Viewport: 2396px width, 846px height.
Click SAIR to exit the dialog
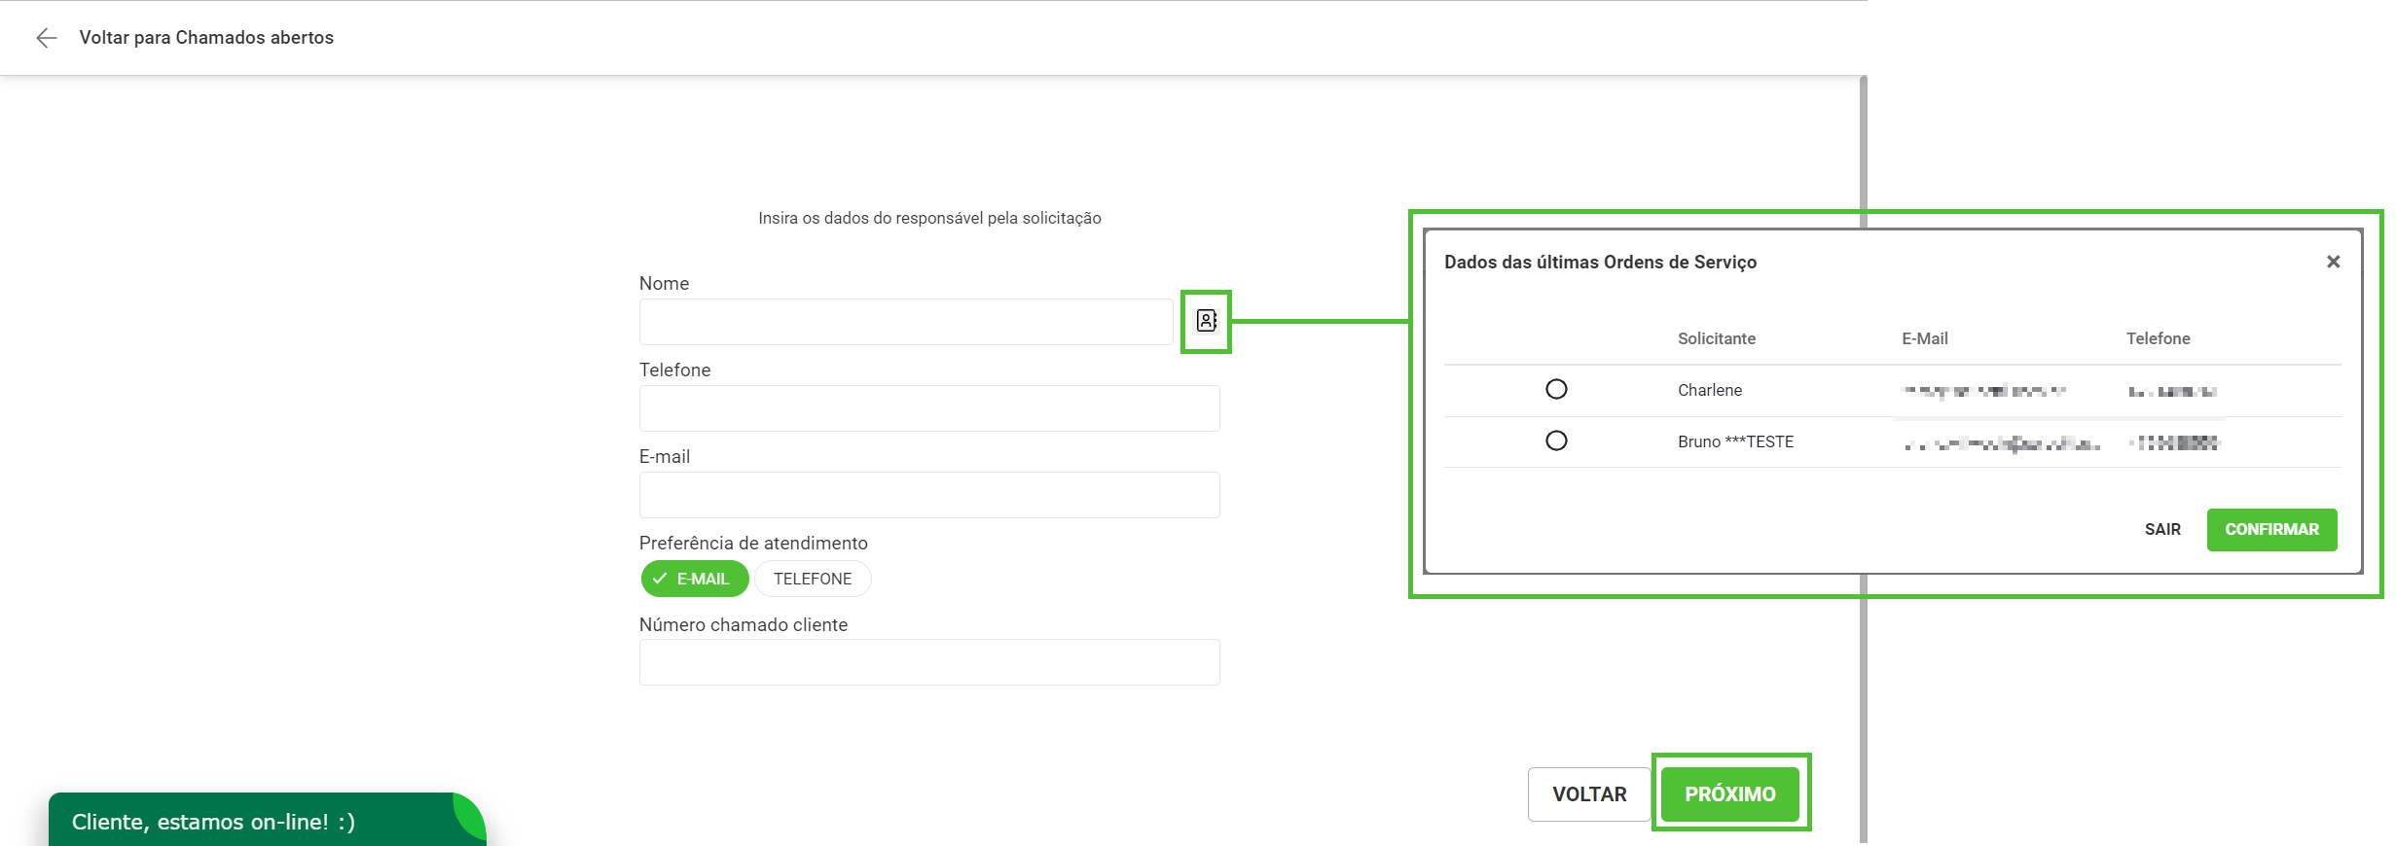click(x=2162, y=530)
